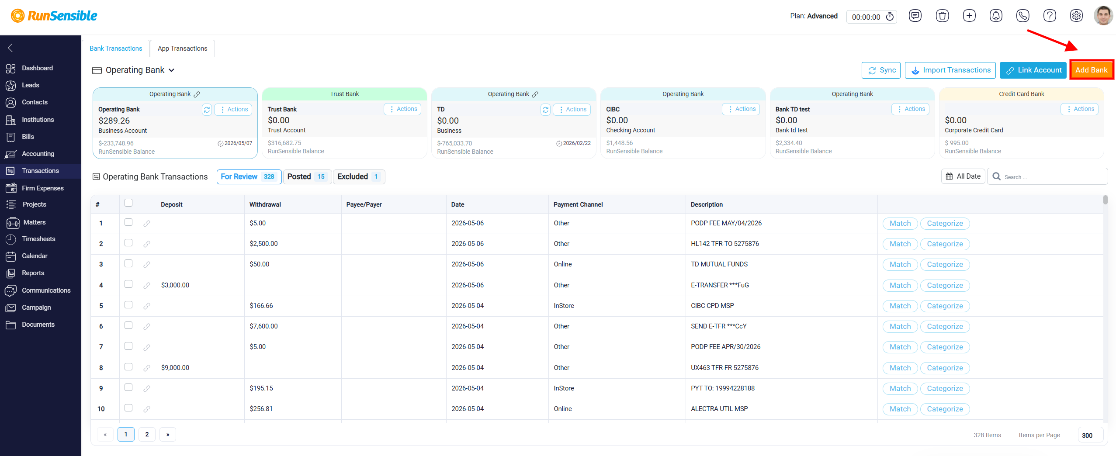
Task: Open Actions menu on Trust Bank card
Action: pos(402,109)
